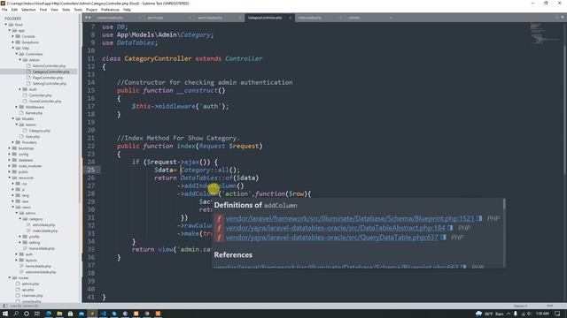
Task: Expand the node_modules folder
Action: point(10,166)
